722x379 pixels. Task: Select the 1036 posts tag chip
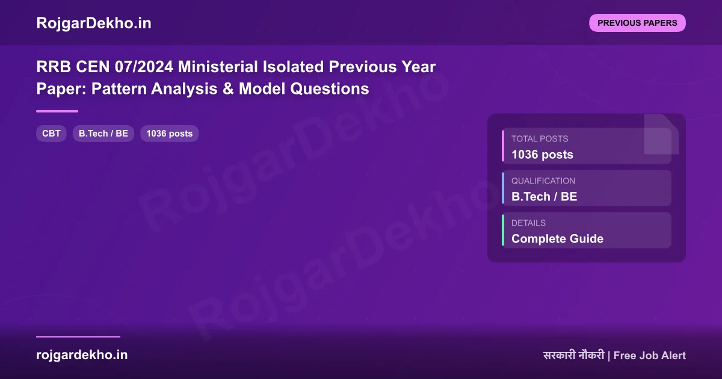coord(169,134)
